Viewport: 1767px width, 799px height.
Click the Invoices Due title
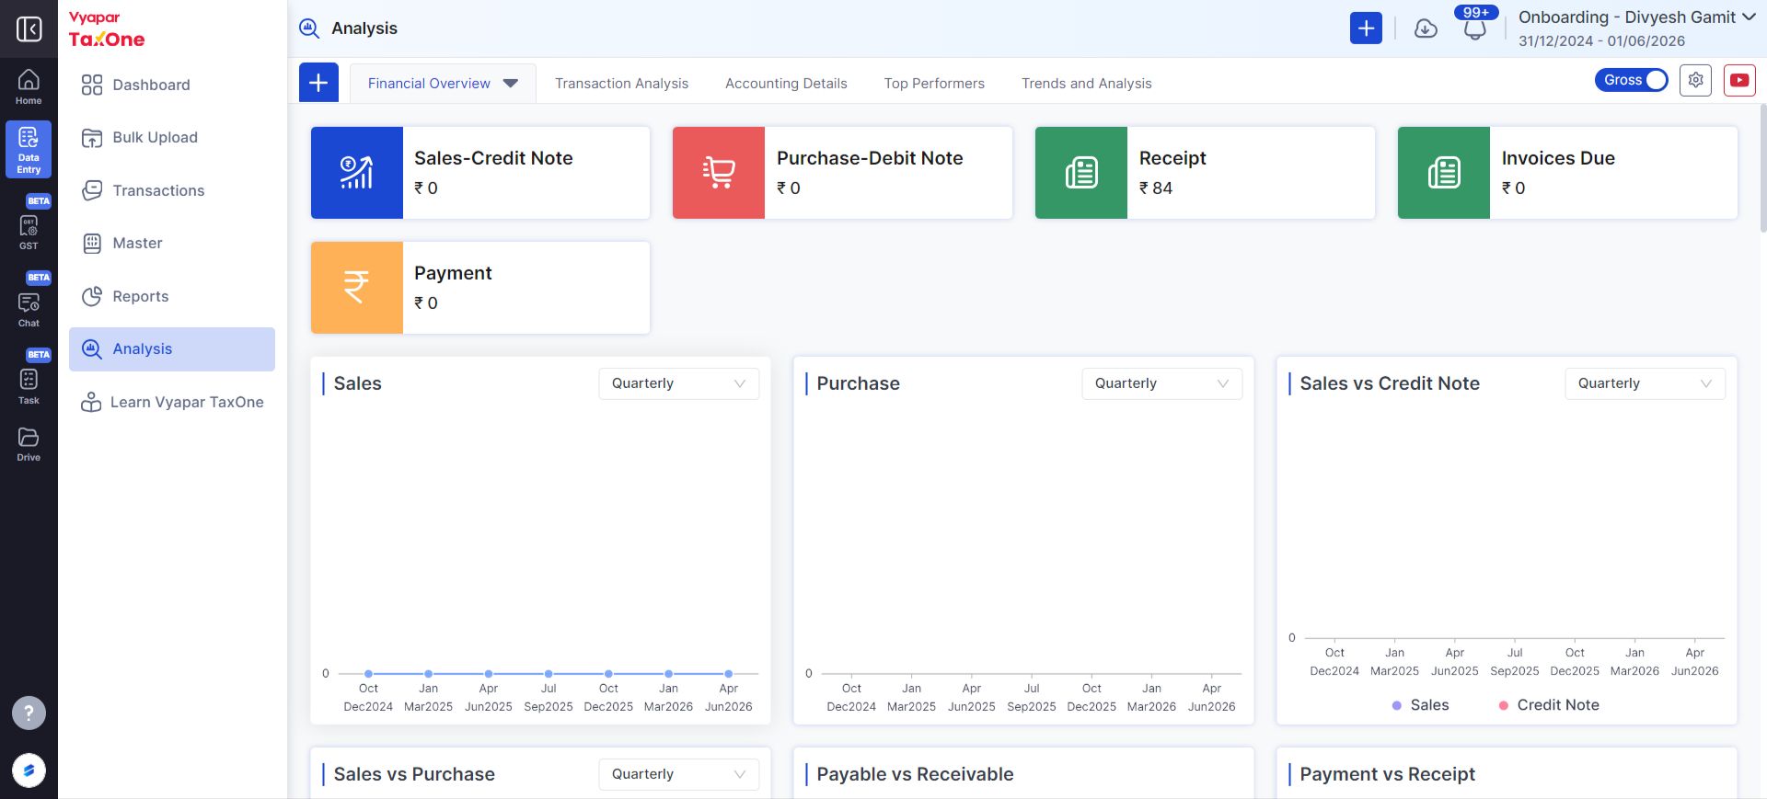1558,158
